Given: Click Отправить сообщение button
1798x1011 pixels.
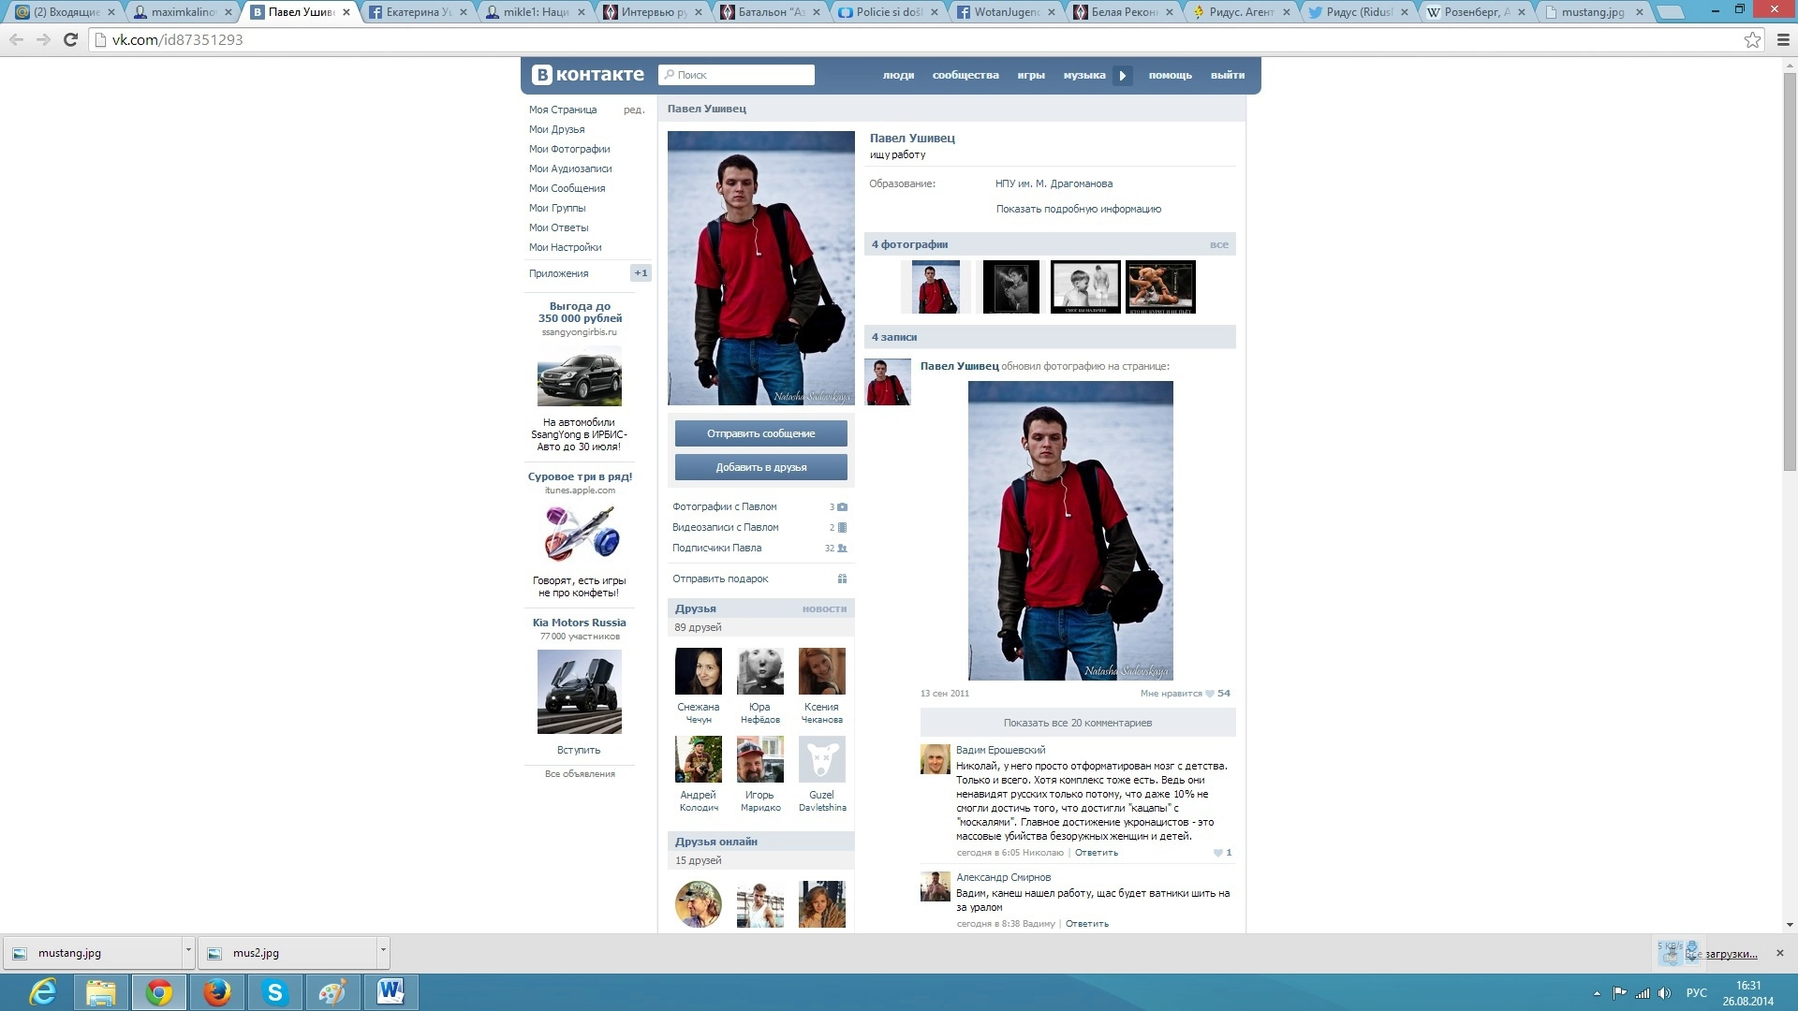Looking at the screenshot, I should 760,433.
